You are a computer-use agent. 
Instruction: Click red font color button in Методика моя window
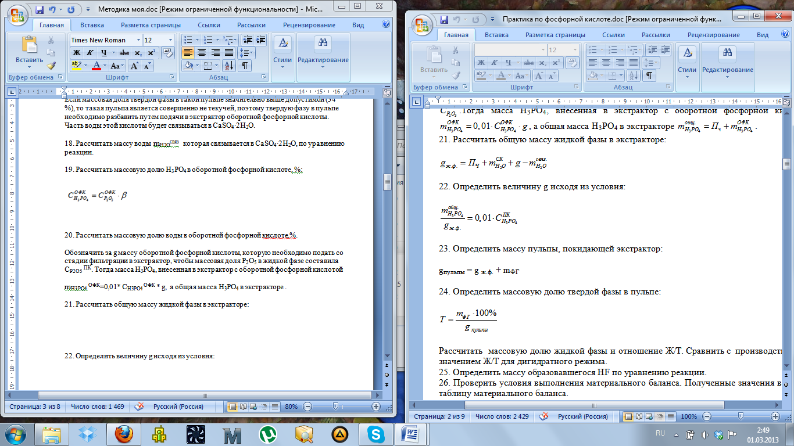tap(96, 66)
